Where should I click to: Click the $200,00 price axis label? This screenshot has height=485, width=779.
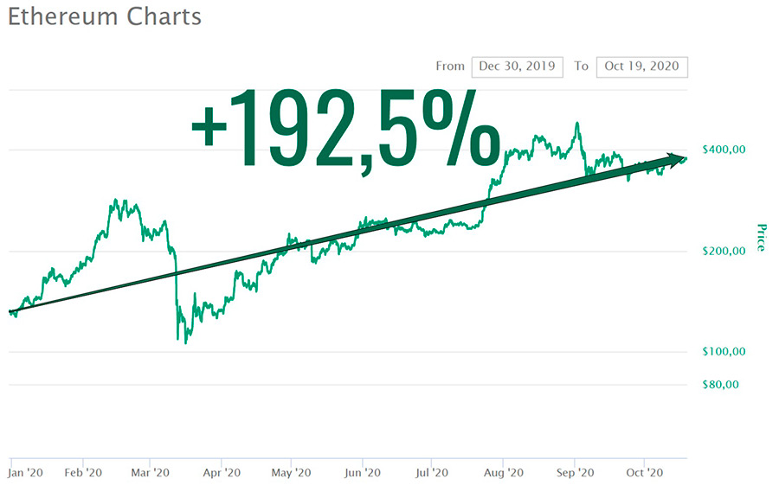[x=722, y=252]
